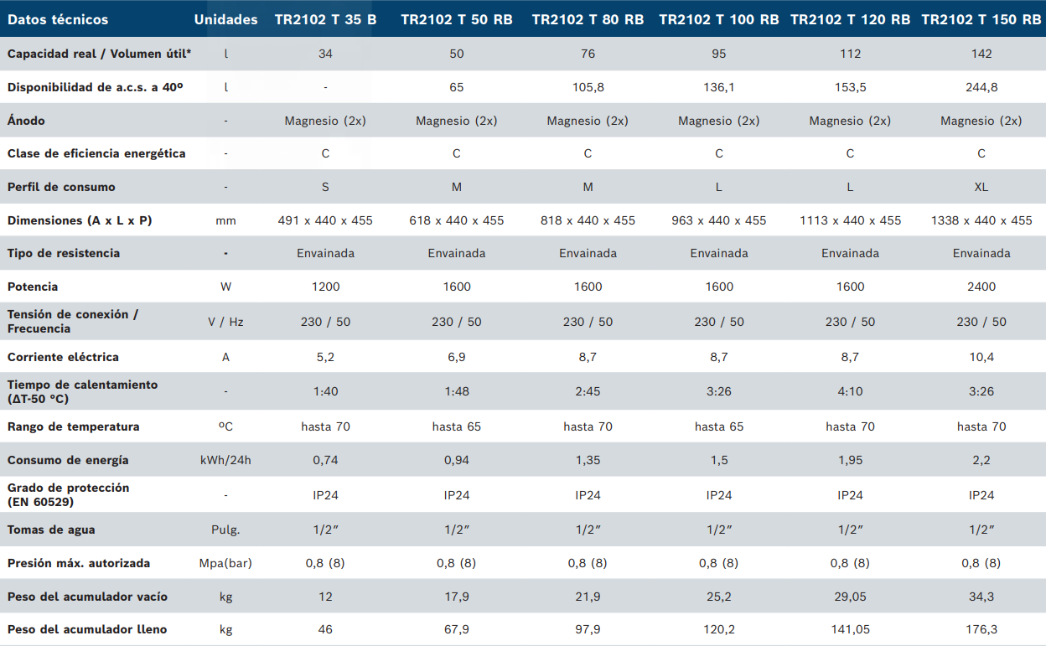Click the XL consumption profile cell
Image resolution: width=1046 pixels, height=646 pixels.
(x=981, y=187)
